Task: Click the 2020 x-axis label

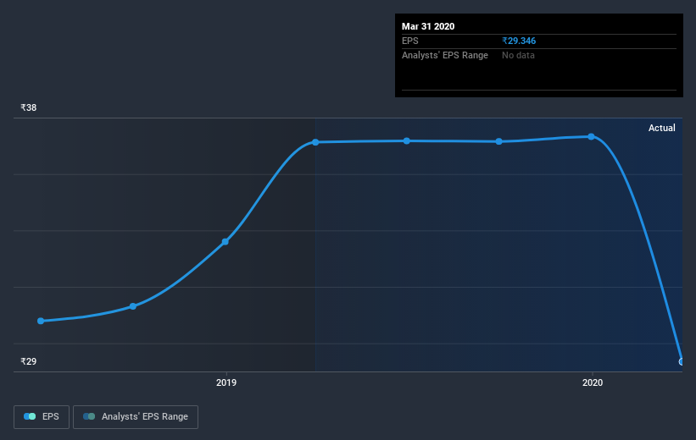Action: coord(593,382)
